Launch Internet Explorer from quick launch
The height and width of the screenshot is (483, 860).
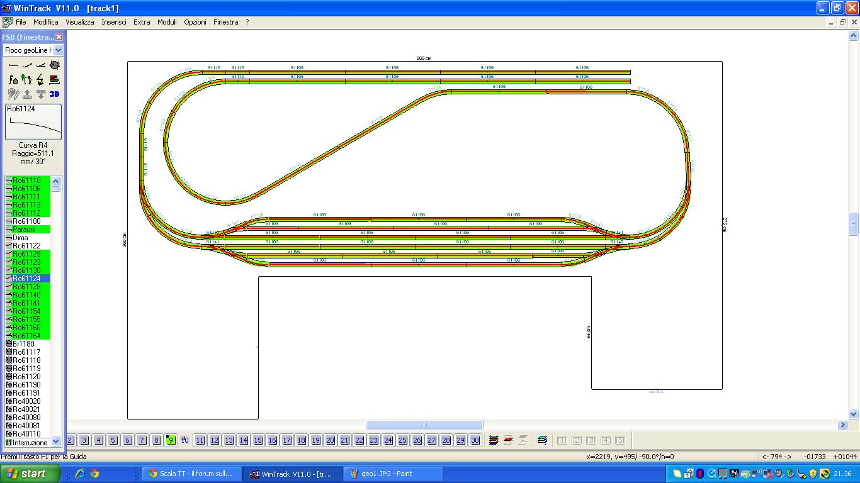(80, 474)
